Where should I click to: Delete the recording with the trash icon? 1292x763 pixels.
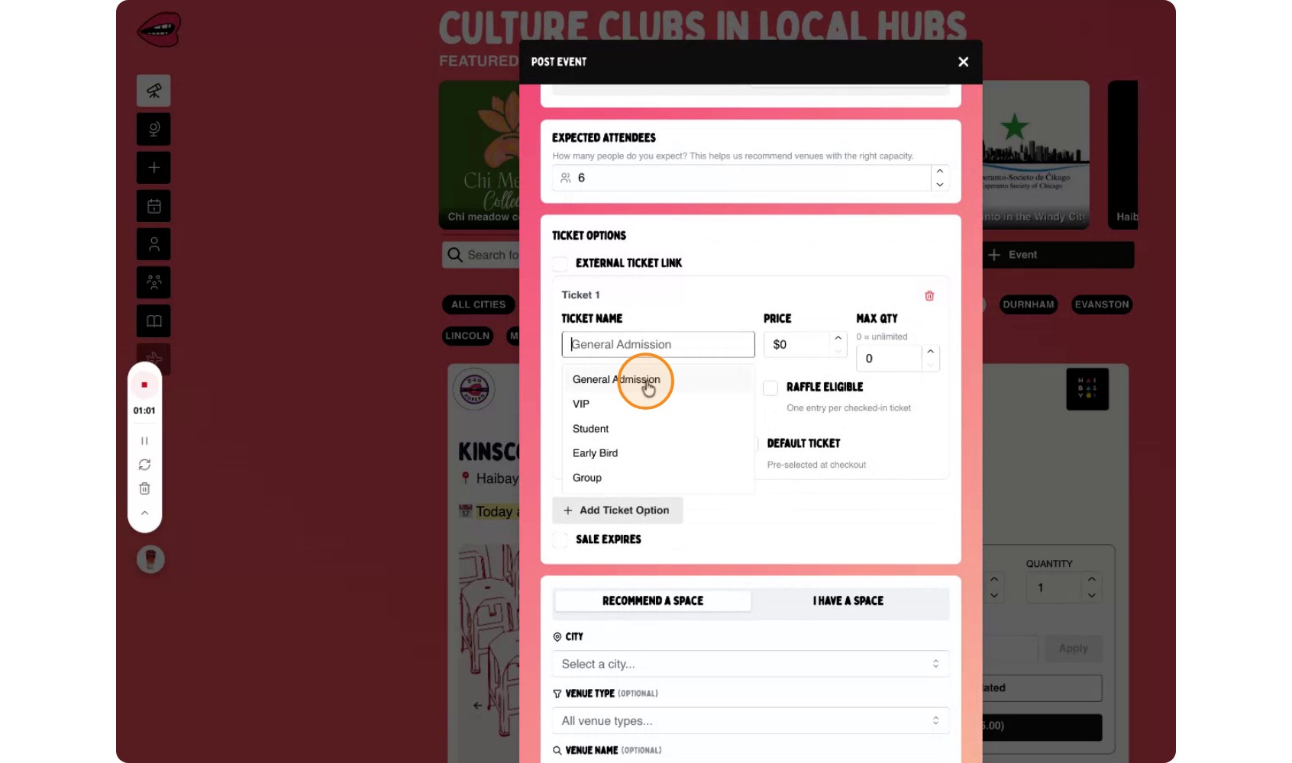[x=144, y=488]
